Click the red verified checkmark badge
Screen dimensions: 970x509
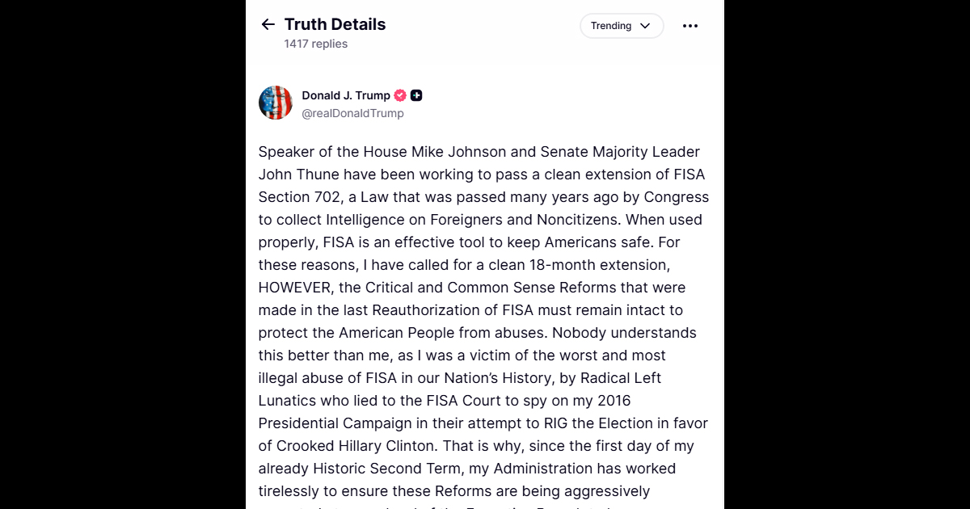400,95
